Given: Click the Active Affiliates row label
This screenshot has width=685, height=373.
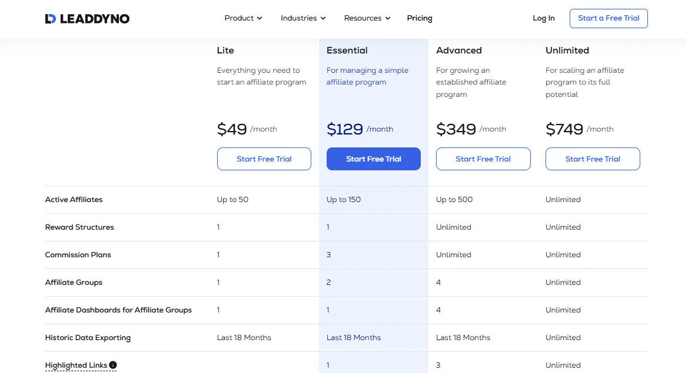Looking at the screenshot, I should pyautogui.click(x=74, y=199).
